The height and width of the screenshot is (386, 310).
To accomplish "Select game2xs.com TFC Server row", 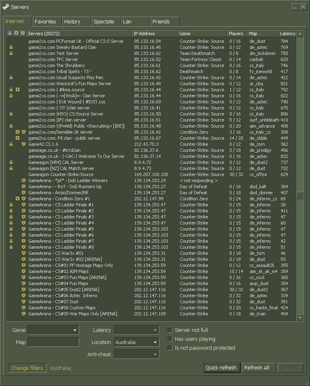I will click(151, 59).
